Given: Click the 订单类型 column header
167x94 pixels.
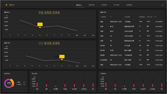Looking at the screenshot, I should tap(103, 17).
